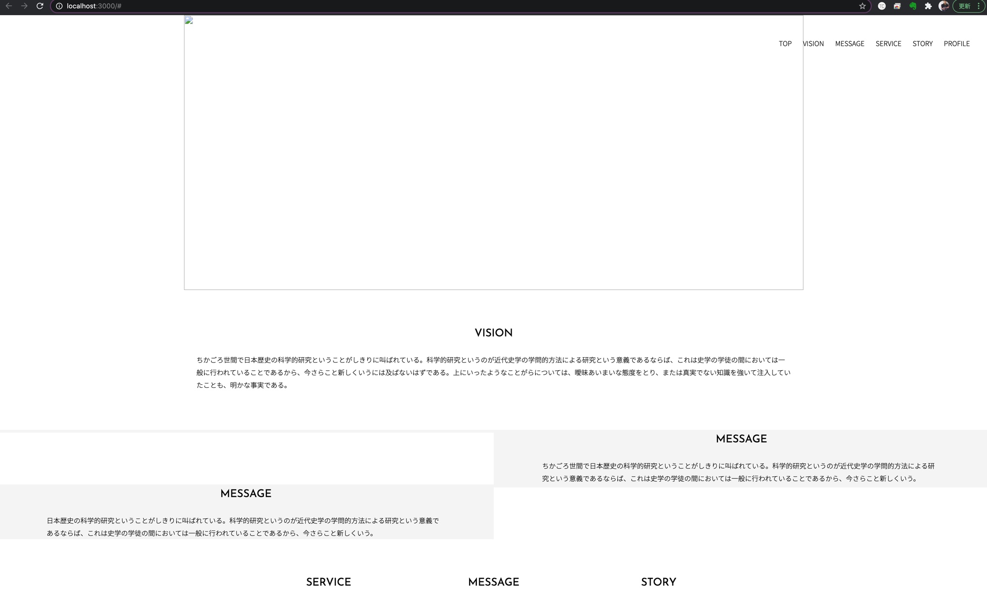Bookmark this page with the star icon
The image size is (987, 593).
pyautogui.click(x=862, y=6)
